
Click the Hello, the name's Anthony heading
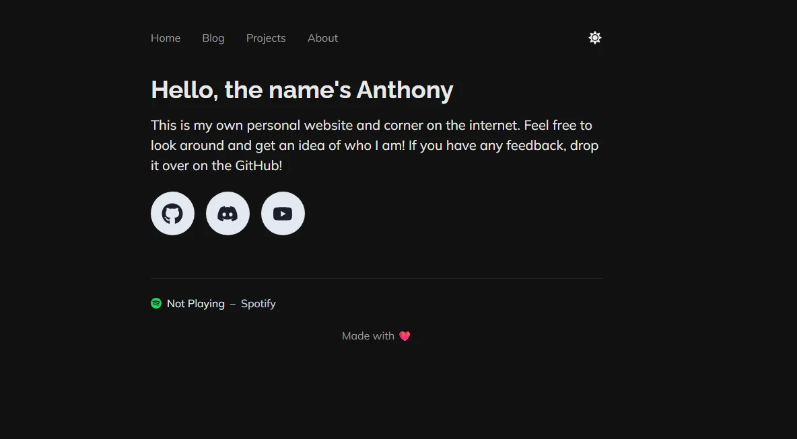302,90
